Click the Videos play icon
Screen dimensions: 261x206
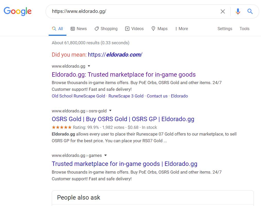click(x=127, y=29)
